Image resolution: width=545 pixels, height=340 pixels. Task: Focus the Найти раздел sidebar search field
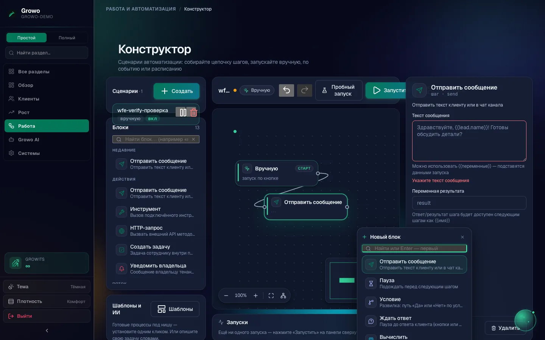pyautogui.click(x=47, y=53)
